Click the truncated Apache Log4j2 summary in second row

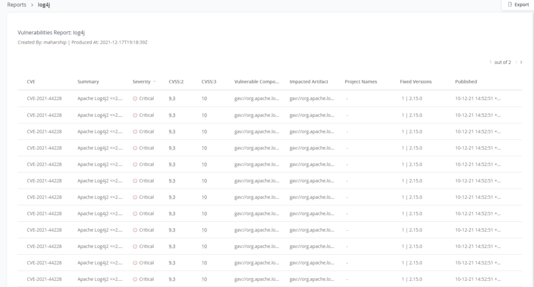coord(100,115)
